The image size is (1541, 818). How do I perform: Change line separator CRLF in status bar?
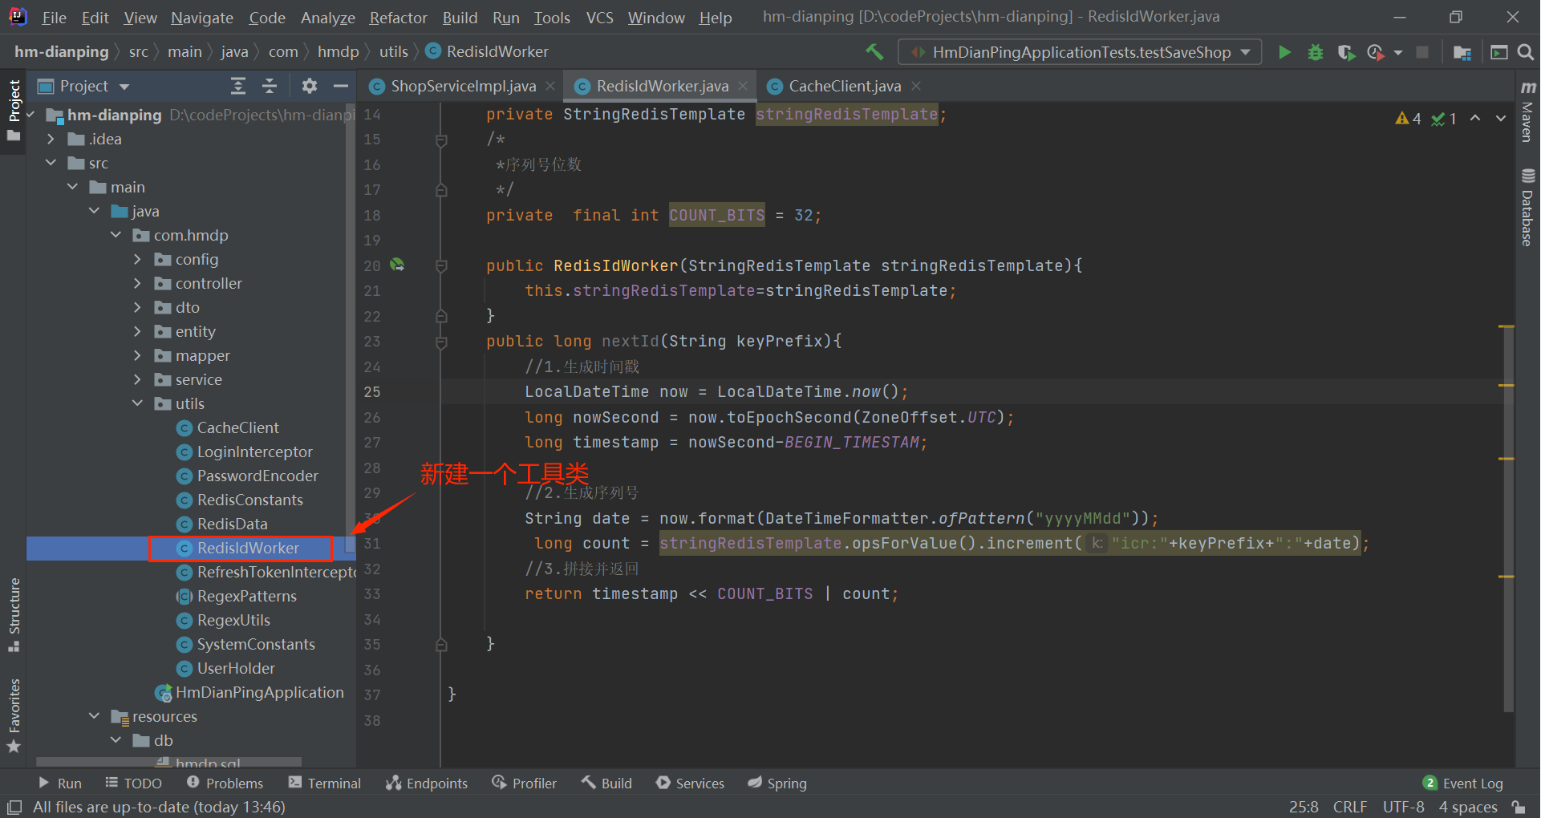click(x=1350, y=807)
